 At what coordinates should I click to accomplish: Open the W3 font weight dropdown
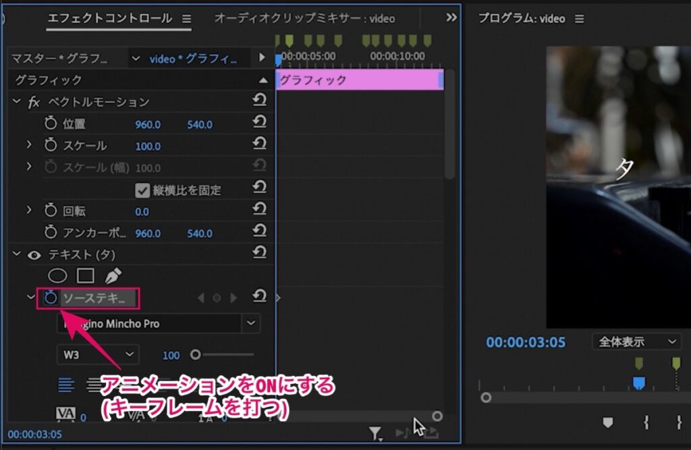pos(98,355)
